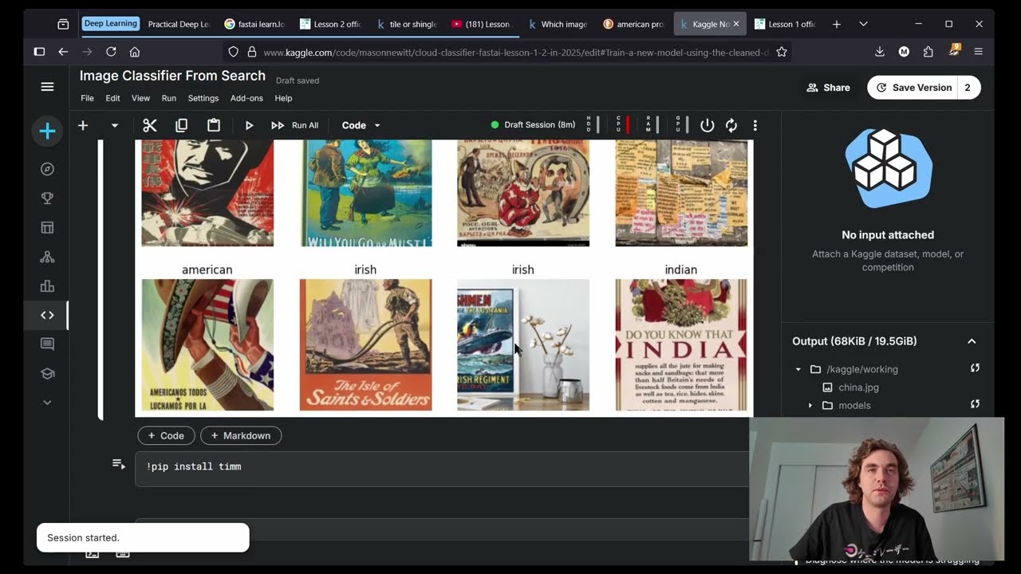Click into the !pip install timm cell

click(x=443, y=469)
